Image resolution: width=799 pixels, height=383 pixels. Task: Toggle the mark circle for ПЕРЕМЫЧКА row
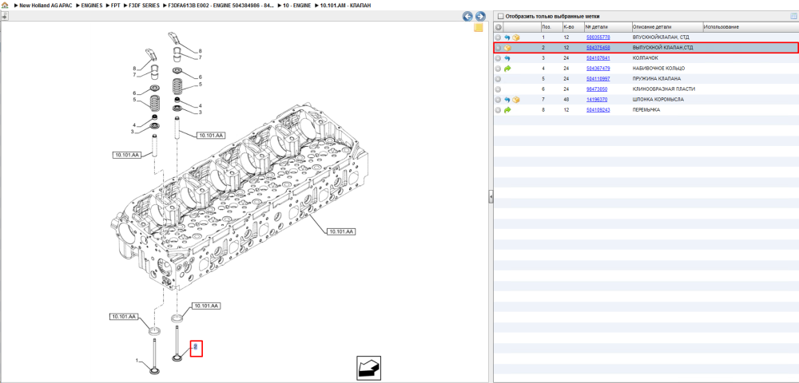click(499, 109)
